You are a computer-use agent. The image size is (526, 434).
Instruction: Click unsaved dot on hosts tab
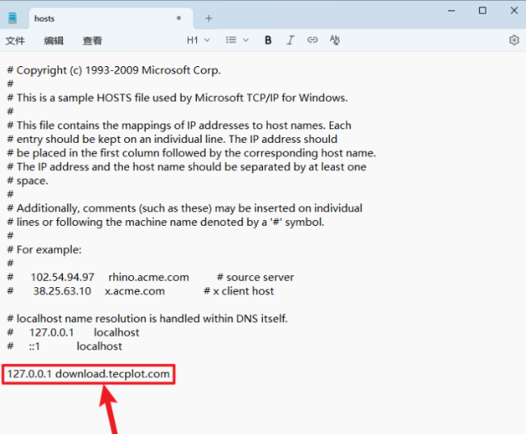click(178, 18)
